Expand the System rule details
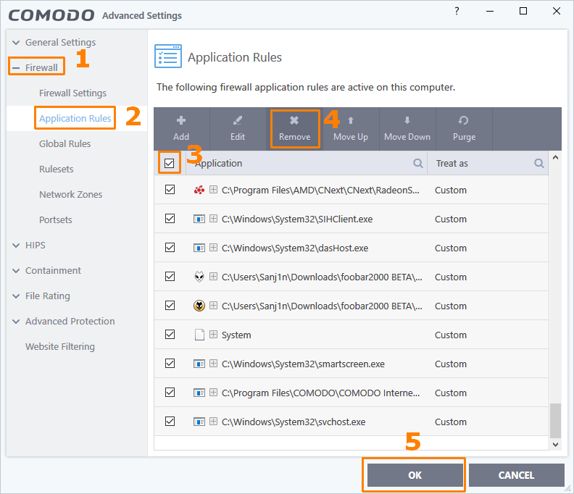This screenshot has height=494, width=574. point(213,335)
